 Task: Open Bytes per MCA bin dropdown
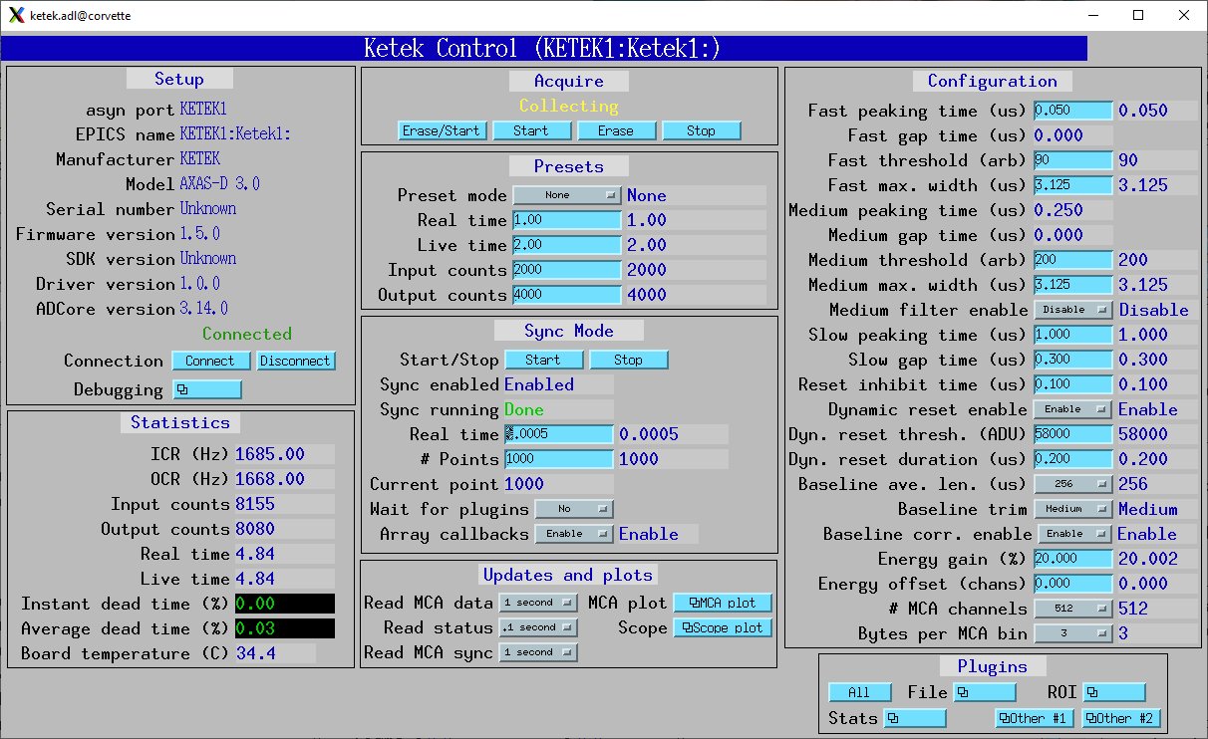[x=1072, y=633]
